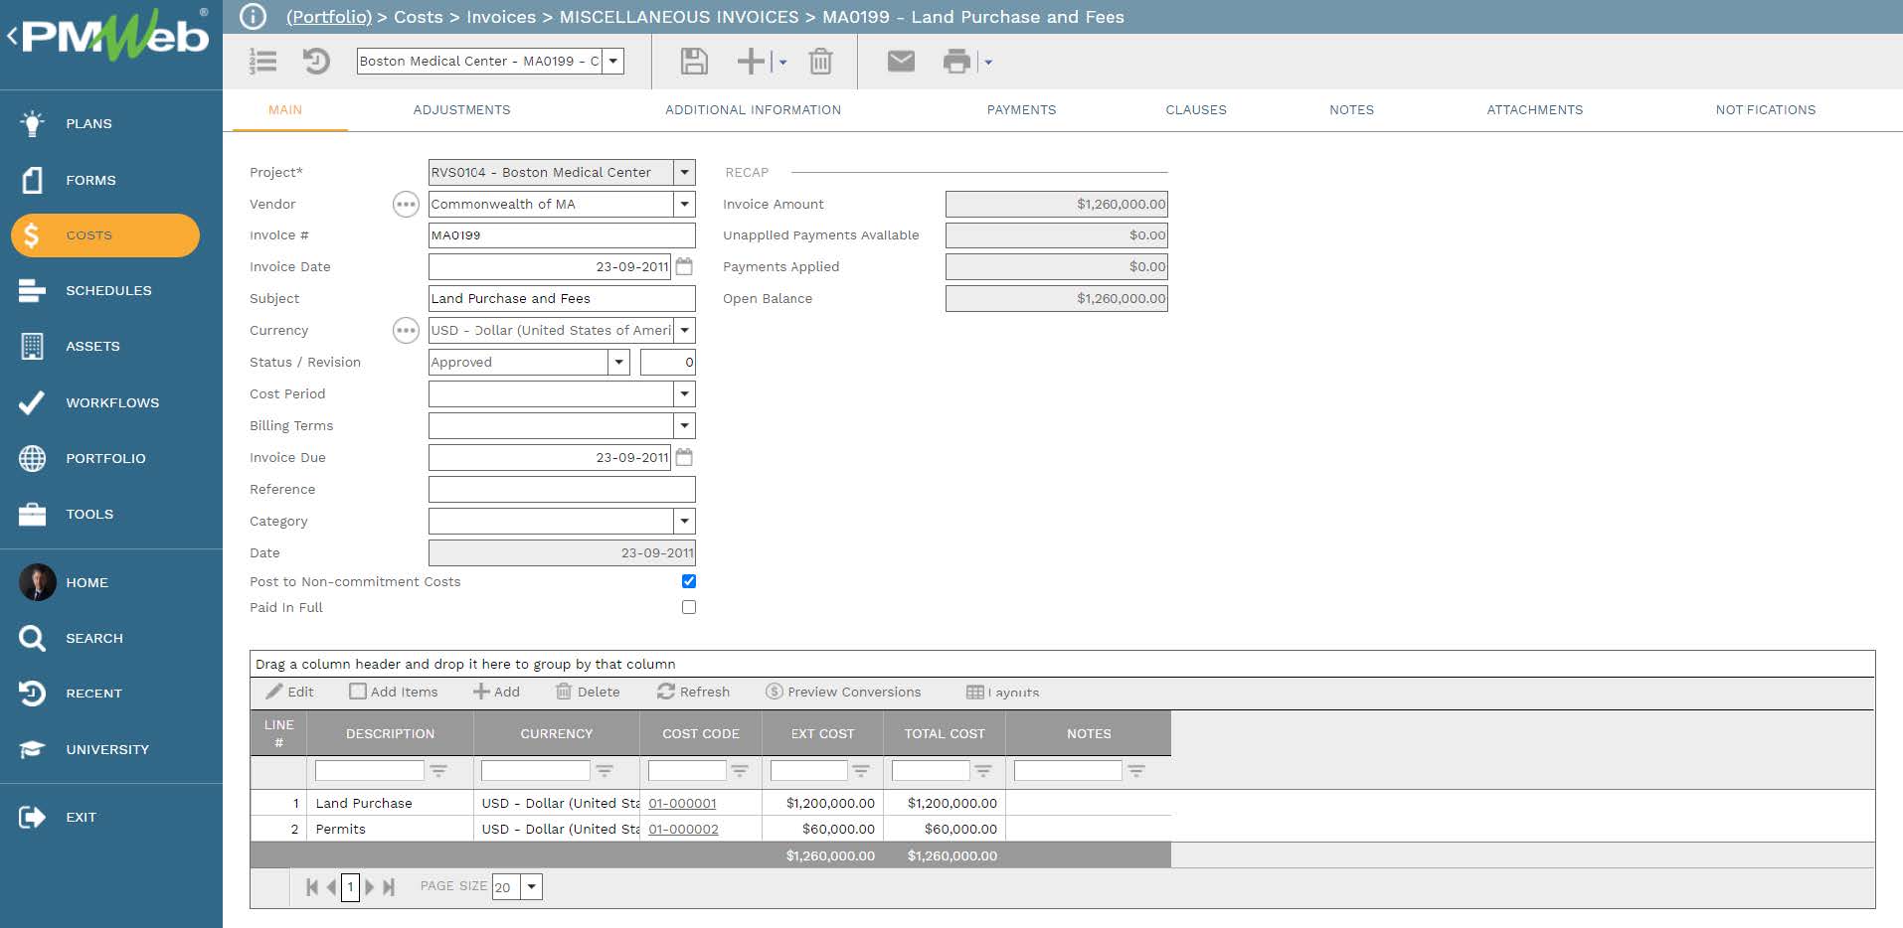Select Costs in the sidebar
Screen dimensions: 1903x928
105,235
